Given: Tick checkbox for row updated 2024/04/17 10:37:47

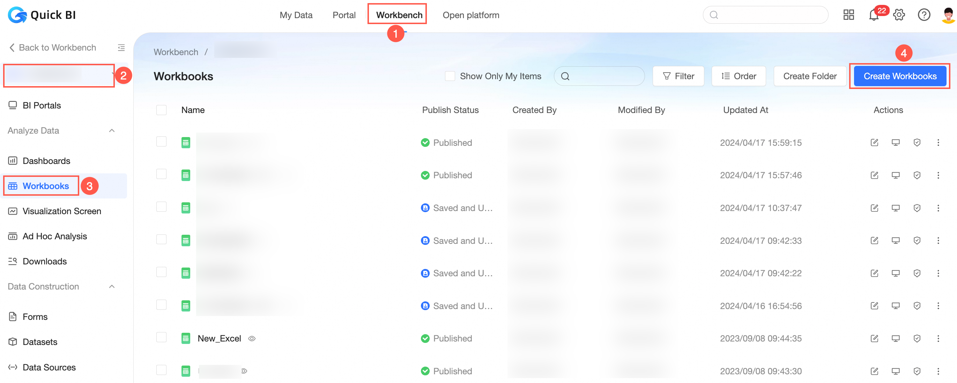Looking at the screenshot, I should pyautogui.click(x=161, y=207).
